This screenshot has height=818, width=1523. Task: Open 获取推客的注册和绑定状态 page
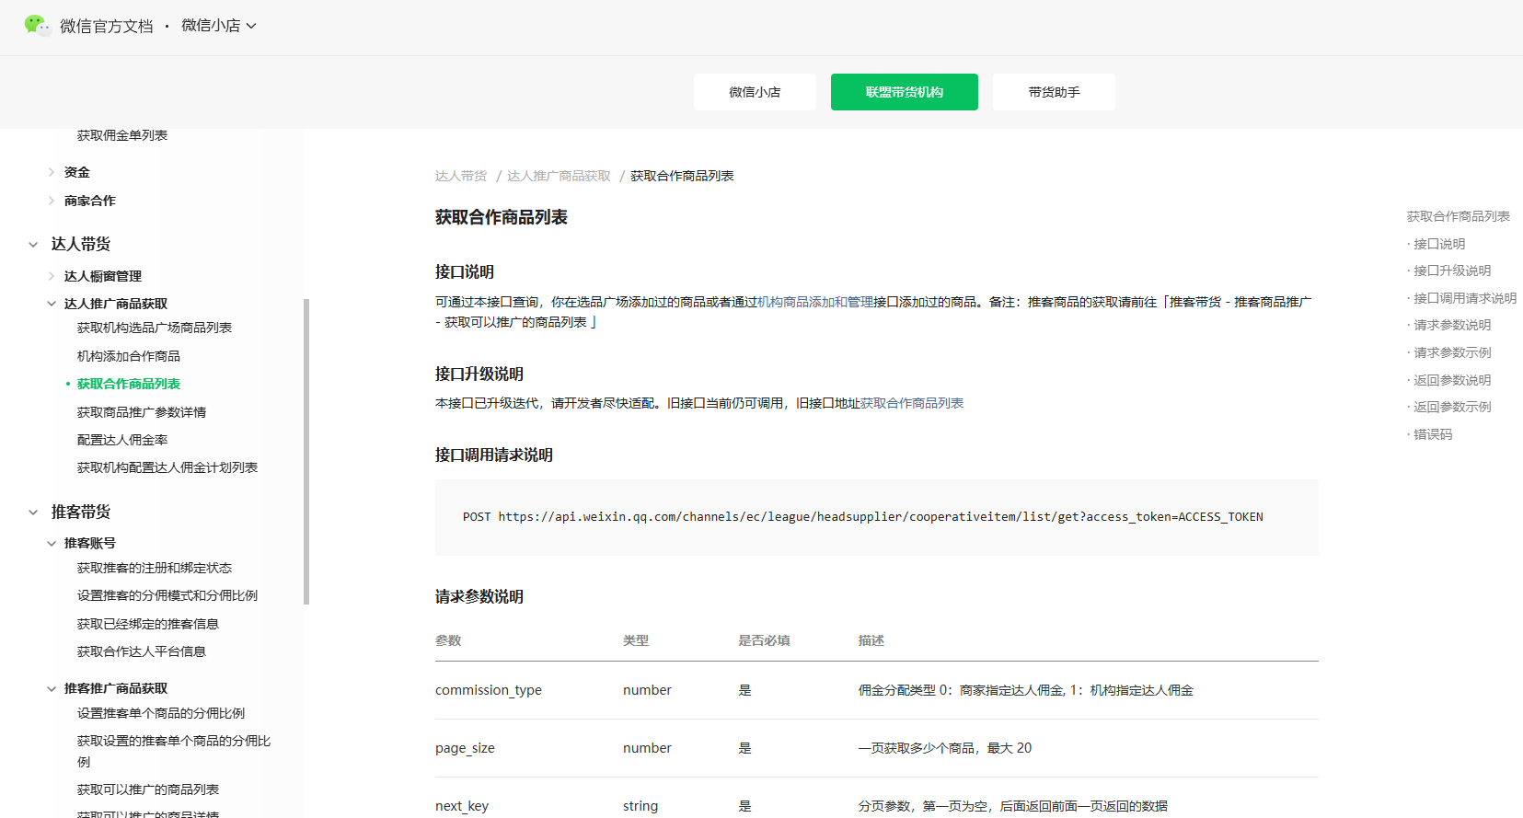[155, 568]
